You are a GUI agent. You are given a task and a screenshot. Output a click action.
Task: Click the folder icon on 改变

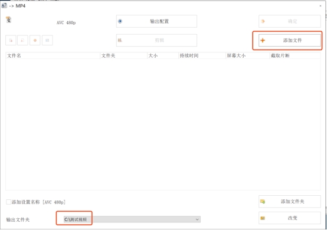pos(263,218)
